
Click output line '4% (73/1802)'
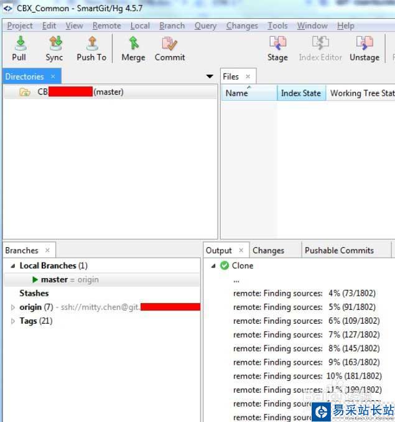pos(304,293)
